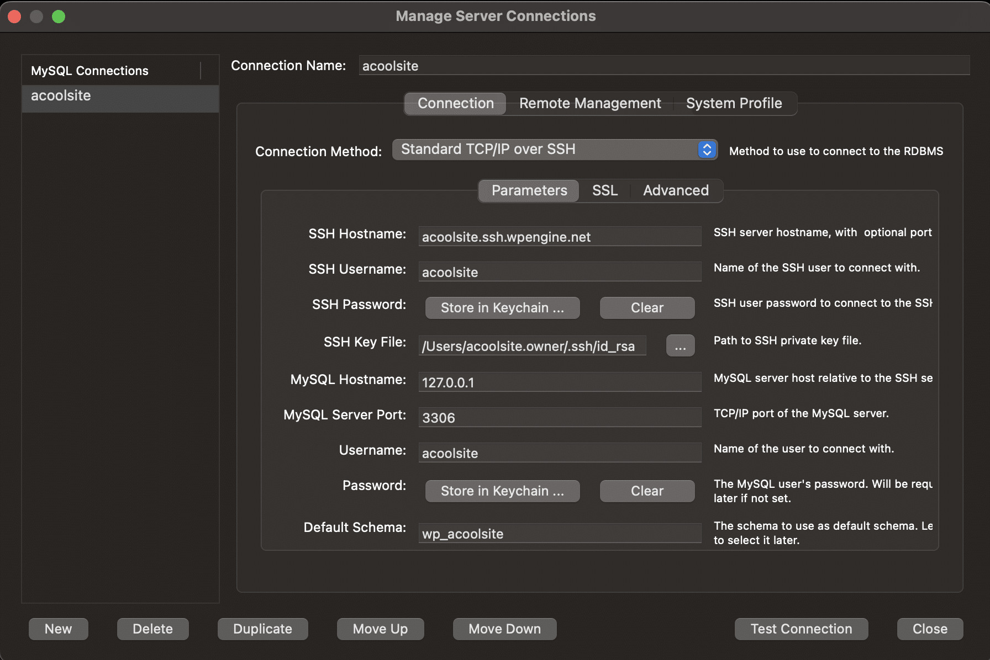The image size is (990, 660).
Task: Delete the selected connection
Action: [152, 629]
